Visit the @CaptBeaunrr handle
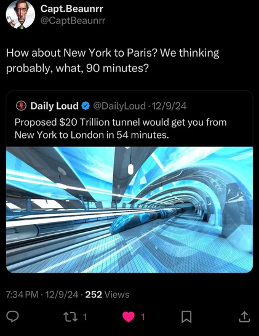 [73, 21]
